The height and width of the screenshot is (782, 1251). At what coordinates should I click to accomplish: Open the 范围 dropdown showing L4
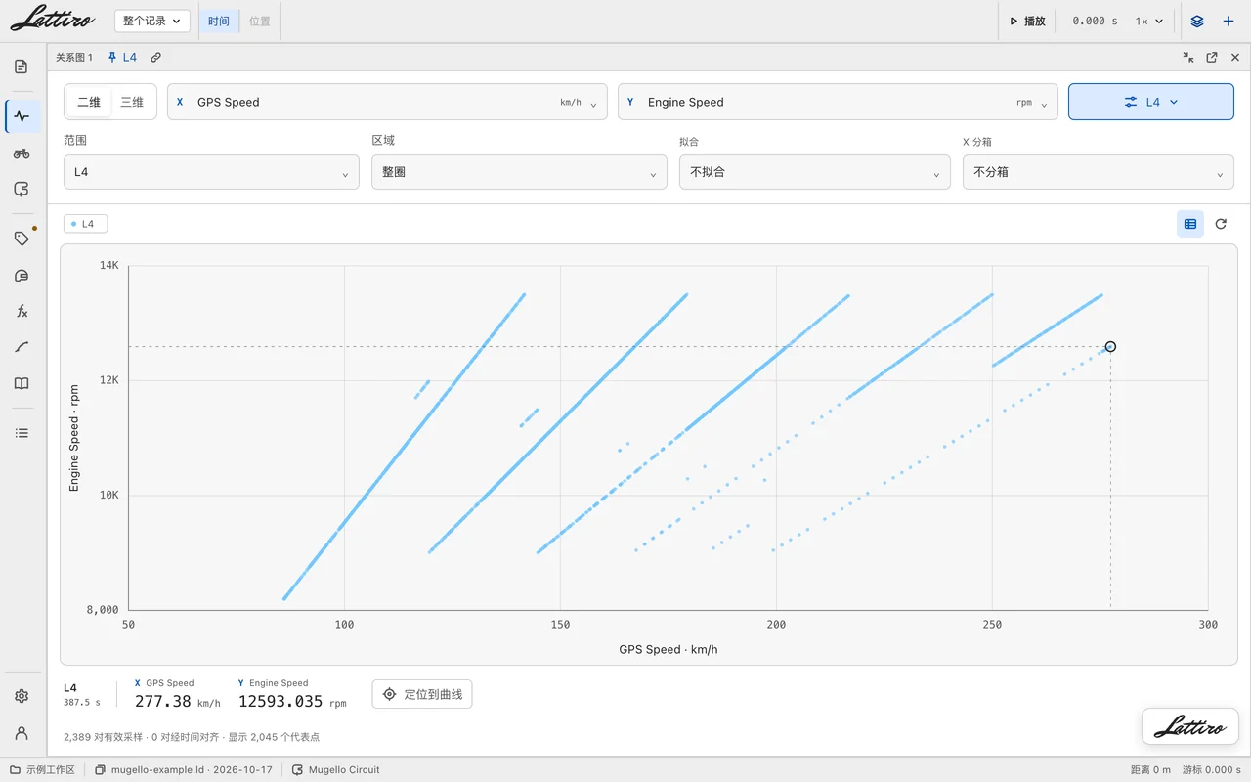click(211, 172)
